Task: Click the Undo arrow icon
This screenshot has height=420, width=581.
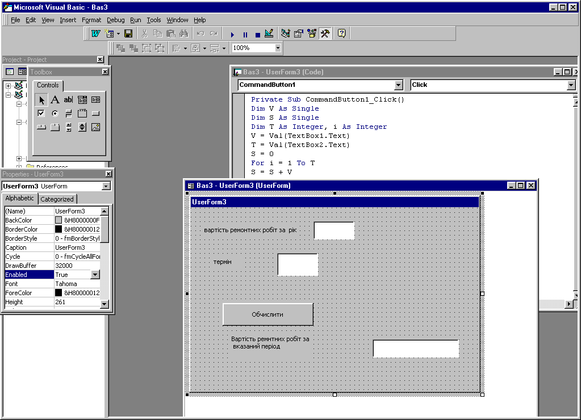Action: [200, 33]
